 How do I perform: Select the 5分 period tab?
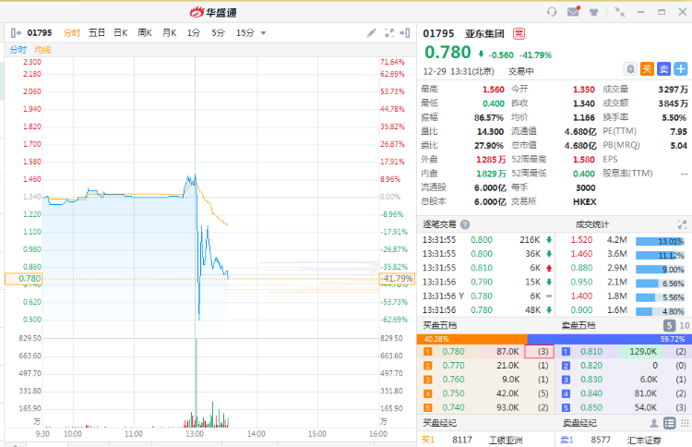tap(218, 32)
